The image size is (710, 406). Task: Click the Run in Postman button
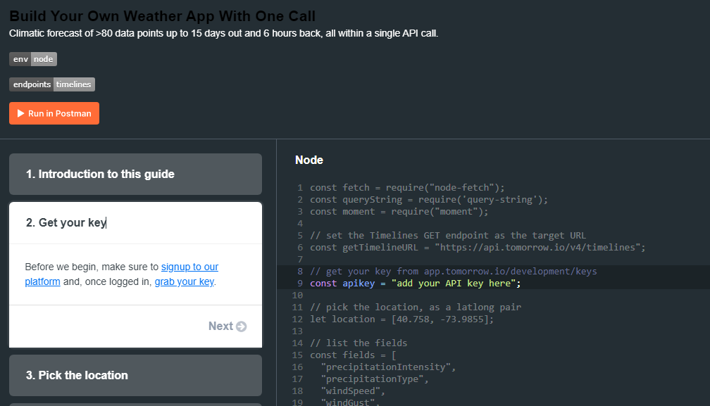(54, 113)
